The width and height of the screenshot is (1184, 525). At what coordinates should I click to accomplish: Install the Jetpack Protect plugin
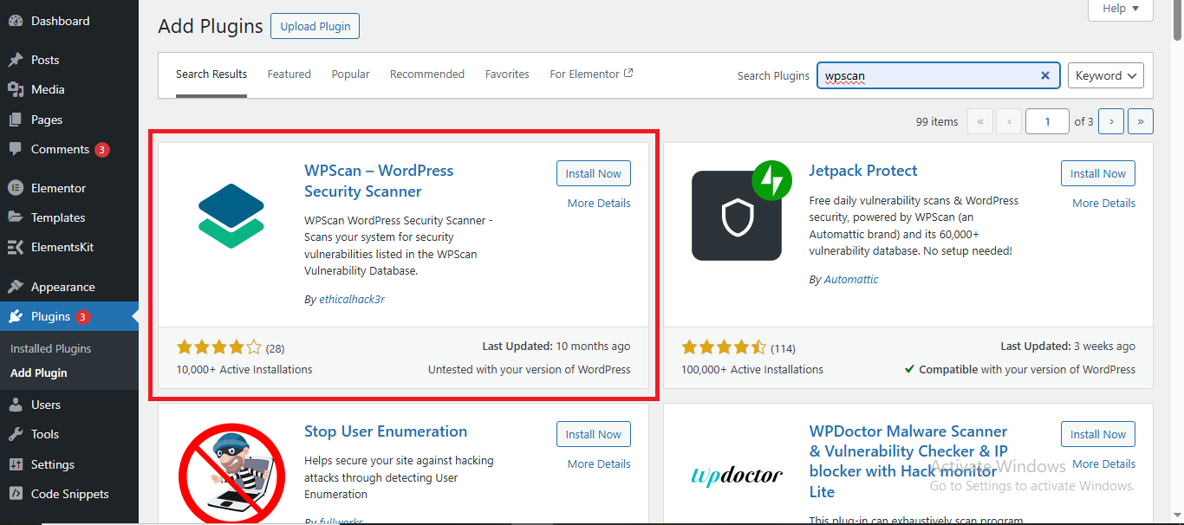(x=1098, y=173)
